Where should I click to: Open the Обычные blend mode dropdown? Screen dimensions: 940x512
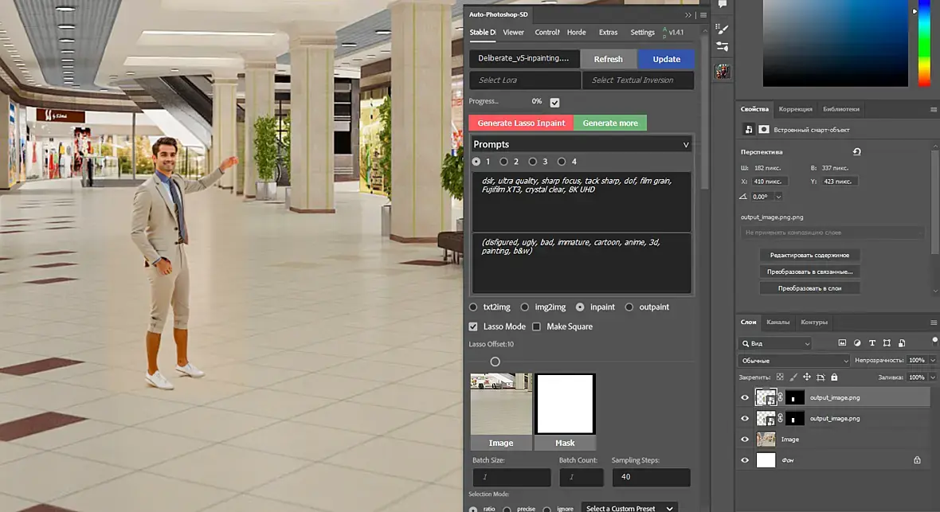793,361
